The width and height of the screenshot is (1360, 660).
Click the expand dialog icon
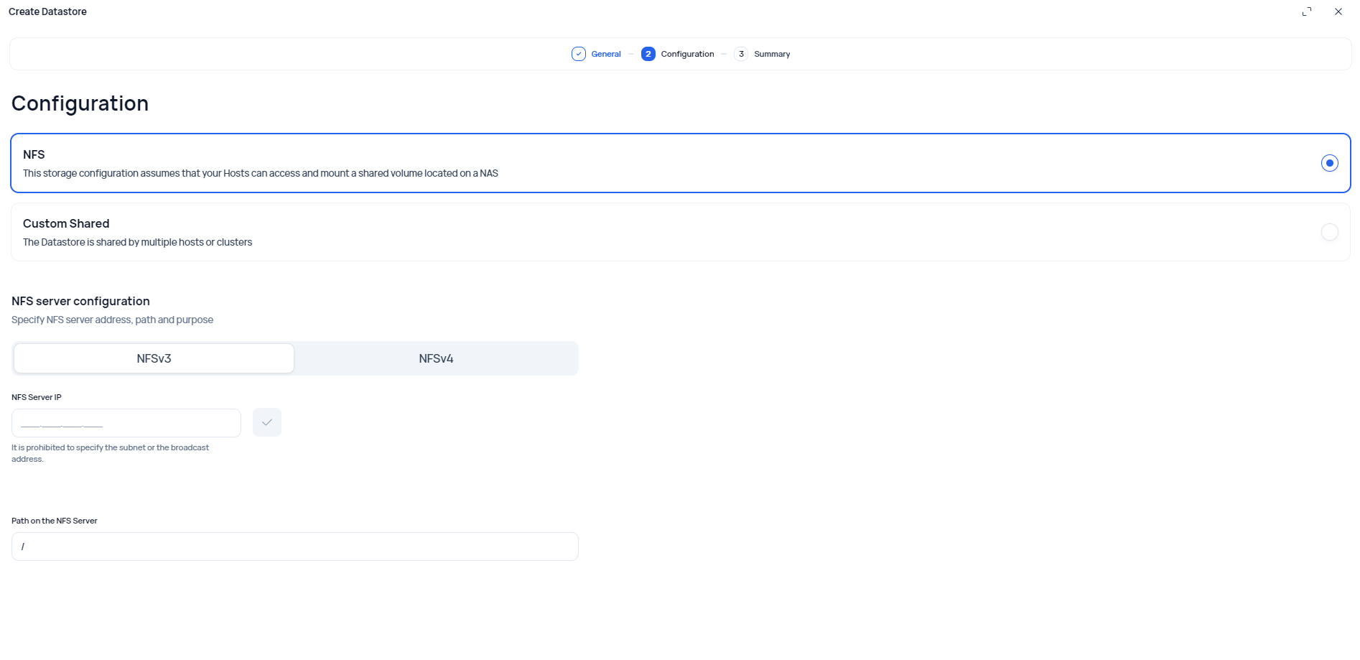(1307, 11)
